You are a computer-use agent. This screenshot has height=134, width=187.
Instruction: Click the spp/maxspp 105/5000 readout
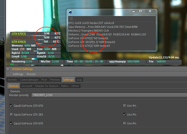(x=124, y=61)
